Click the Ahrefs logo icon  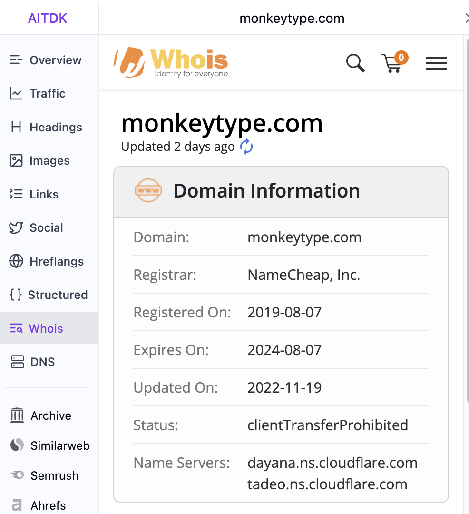point(17,505)
